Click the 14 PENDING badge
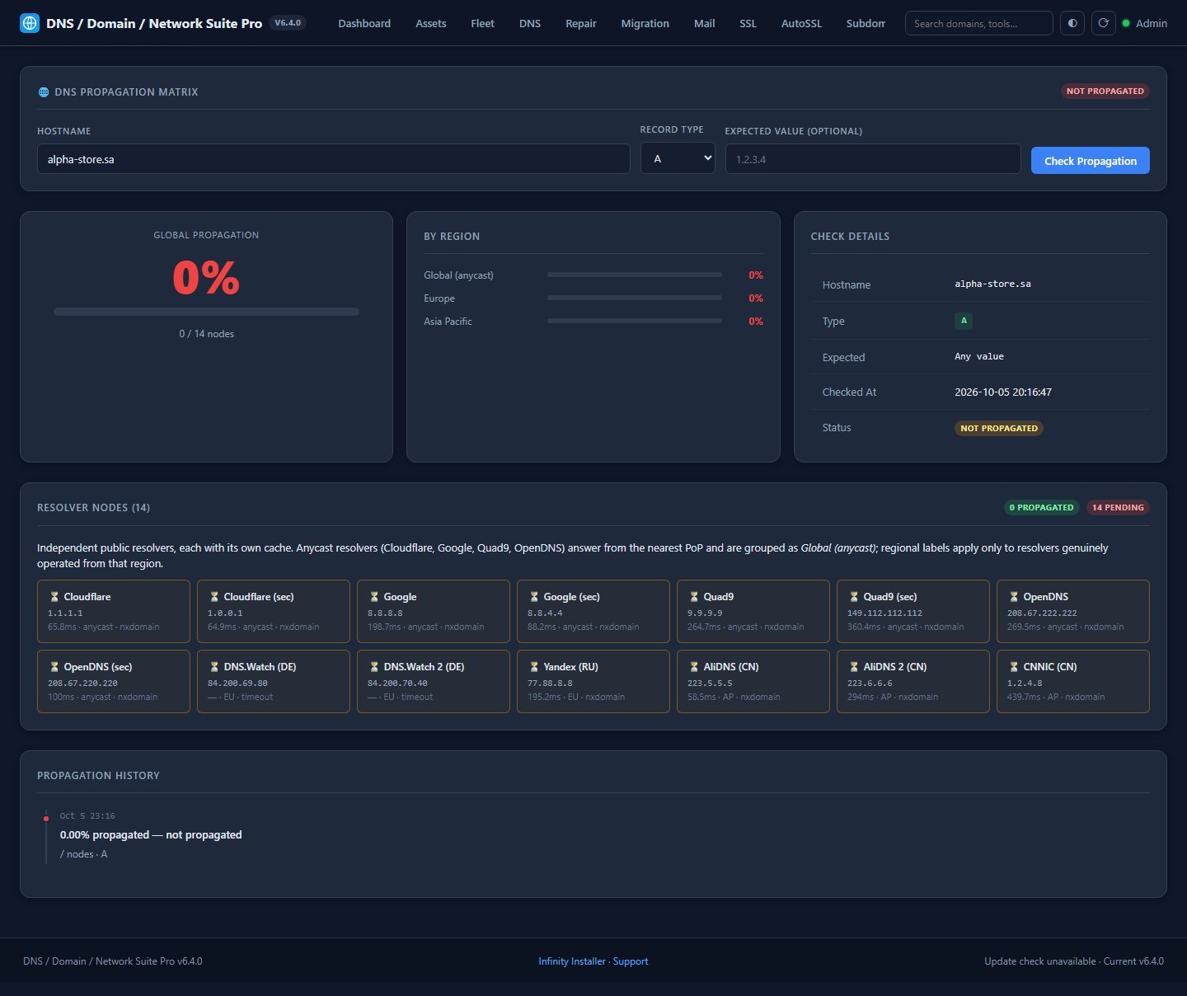Image resolution: width=1187 pixels, height=996 pixels. (x=1118, y=507)
